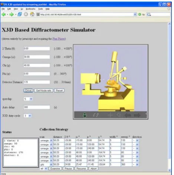Click the 2 Theta input field
This screenshot has height=175, width=174.
coord(37,48)
